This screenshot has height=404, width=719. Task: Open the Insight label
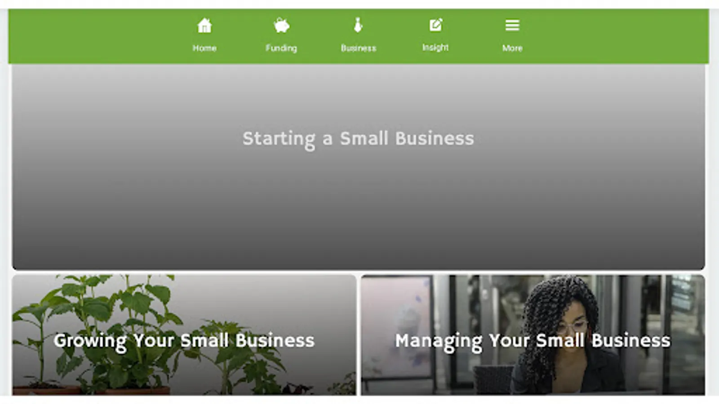(435, 47)
